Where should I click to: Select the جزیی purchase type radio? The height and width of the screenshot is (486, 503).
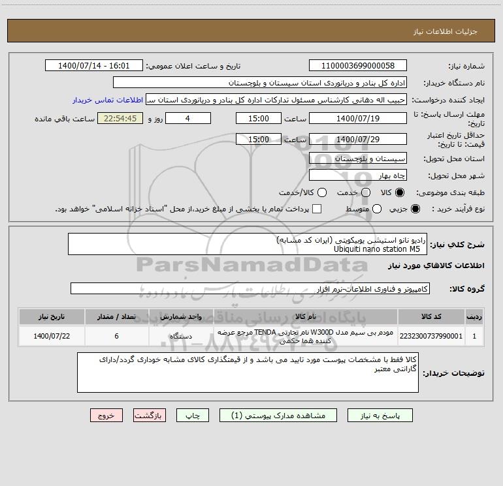point(415,209)
